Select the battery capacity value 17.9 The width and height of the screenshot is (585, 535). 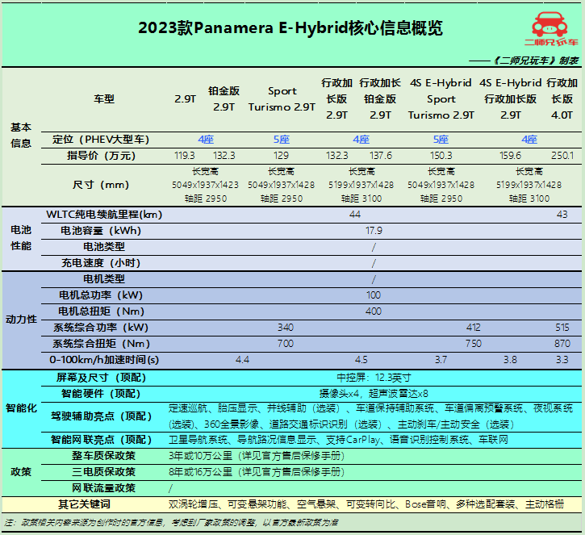[x=374, y=231]
